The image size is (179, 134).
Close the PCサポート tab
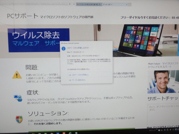pos(126,5)
